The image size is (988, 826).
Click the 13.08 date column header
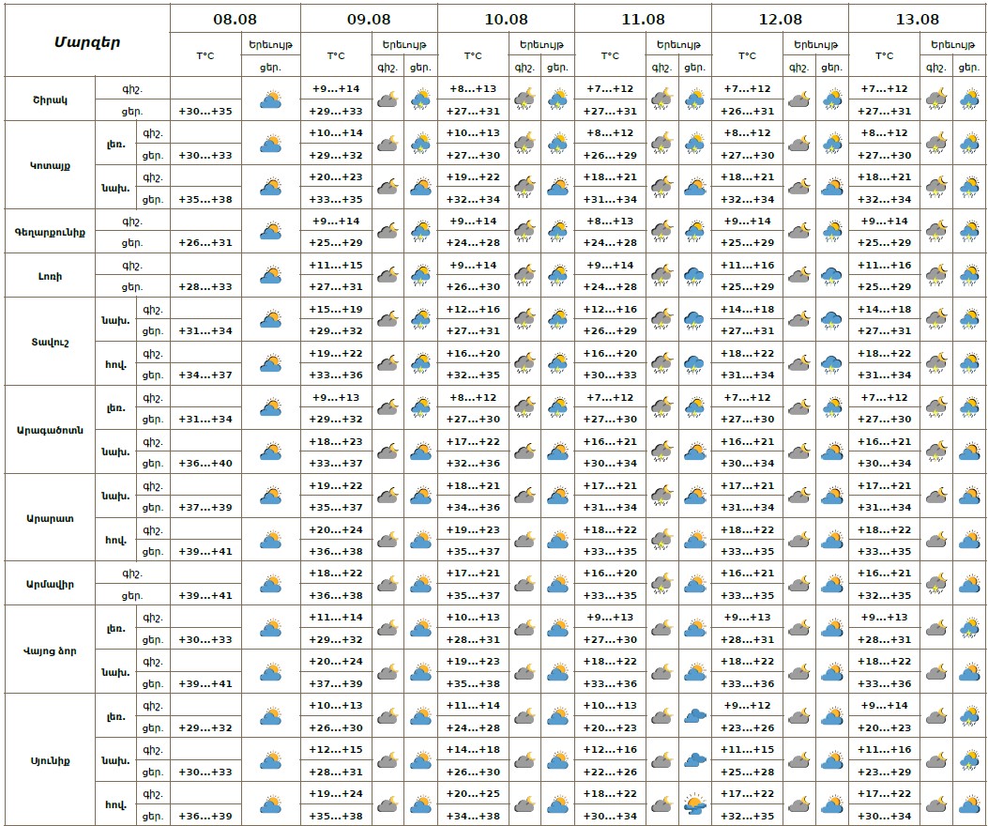click(x=917, y=19)
